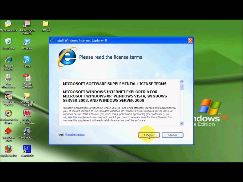This screenshot has height=182, width=243.
Task: Click the Recycle Bin icon
Action: pos(8,44)
